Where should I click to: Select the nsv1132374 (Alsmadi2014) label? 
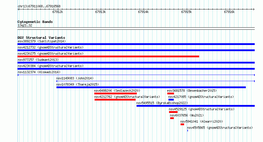39,72
